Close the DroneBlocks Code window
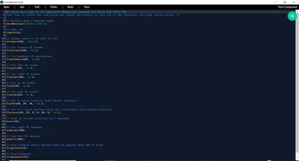 click(294, 2)
